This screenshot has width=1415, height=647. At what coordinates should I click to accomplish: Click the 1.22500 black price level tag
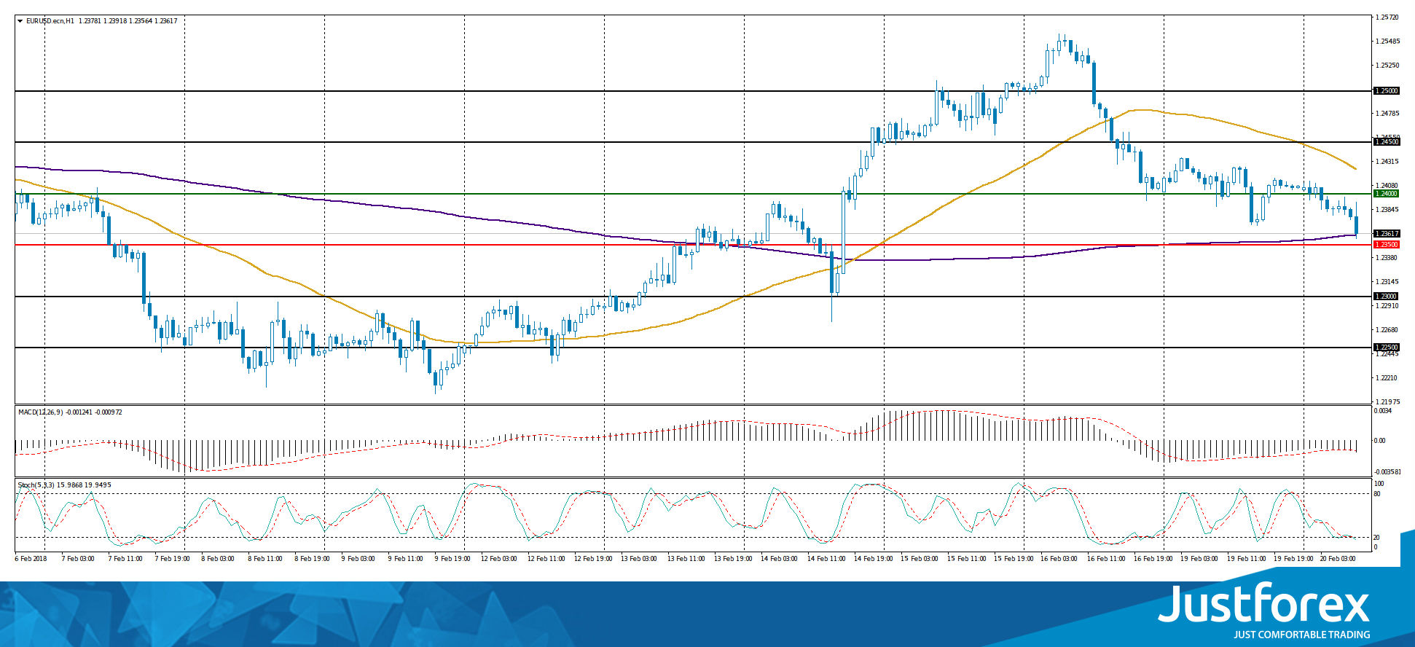1386,348
